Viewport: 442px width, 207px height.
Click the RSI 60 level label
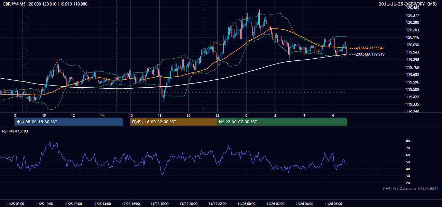408,155
